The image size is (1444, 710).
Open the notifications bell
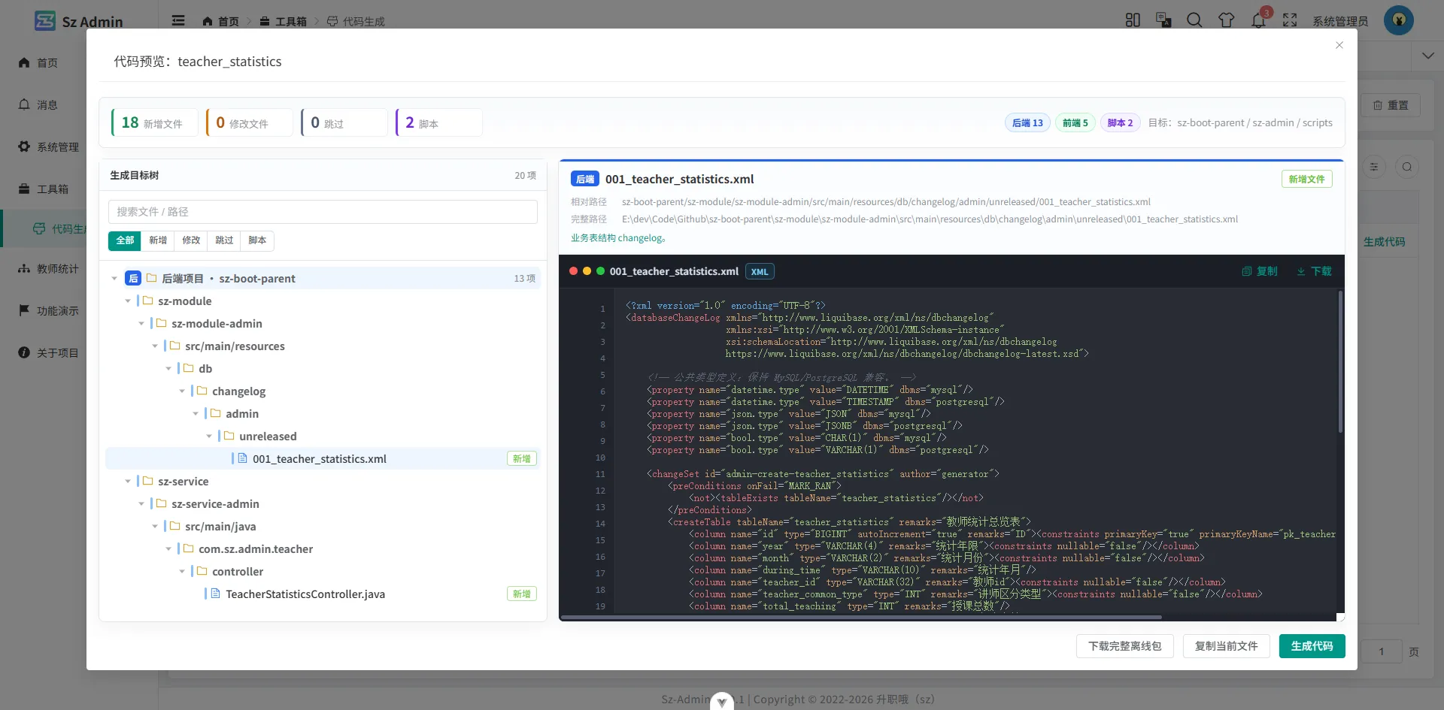pyautogui.click(x=1258, y=20)
